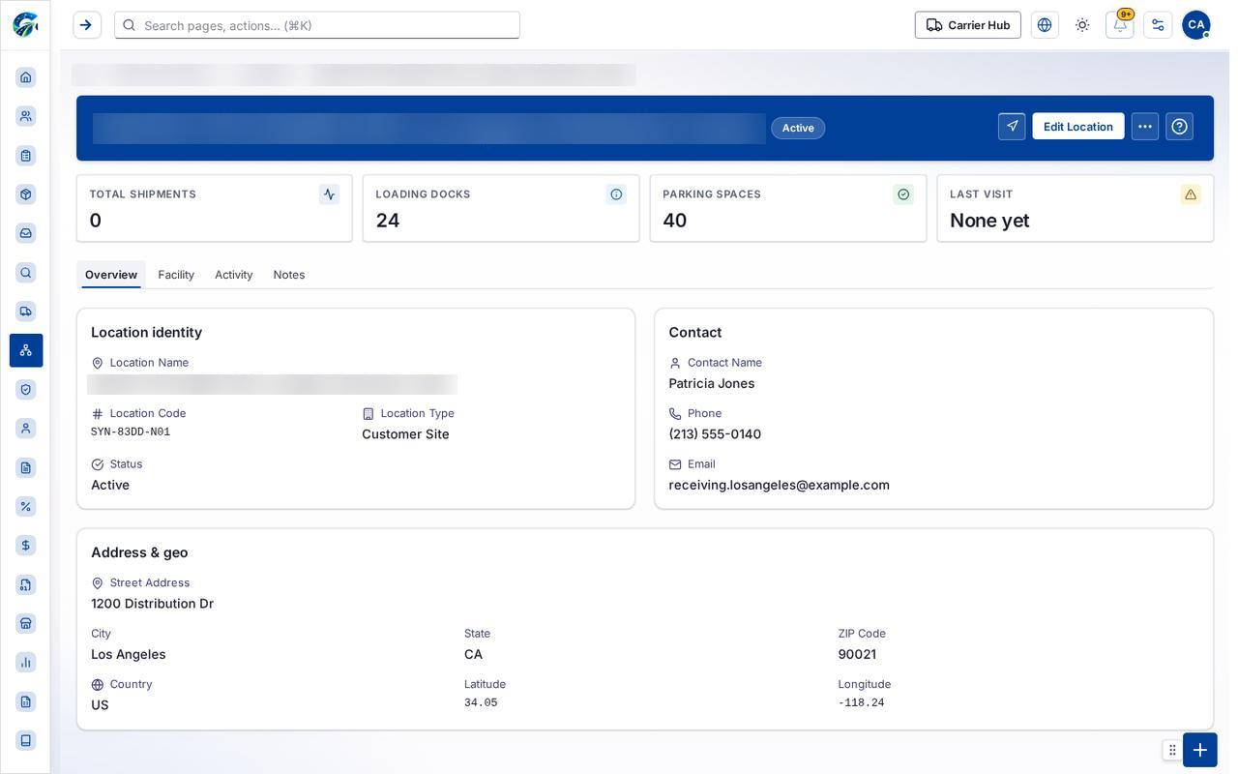Open the inbox tray sidebar icon
Image resolution: width=1238 pixels, height=774 pixels.
(26, 233)
